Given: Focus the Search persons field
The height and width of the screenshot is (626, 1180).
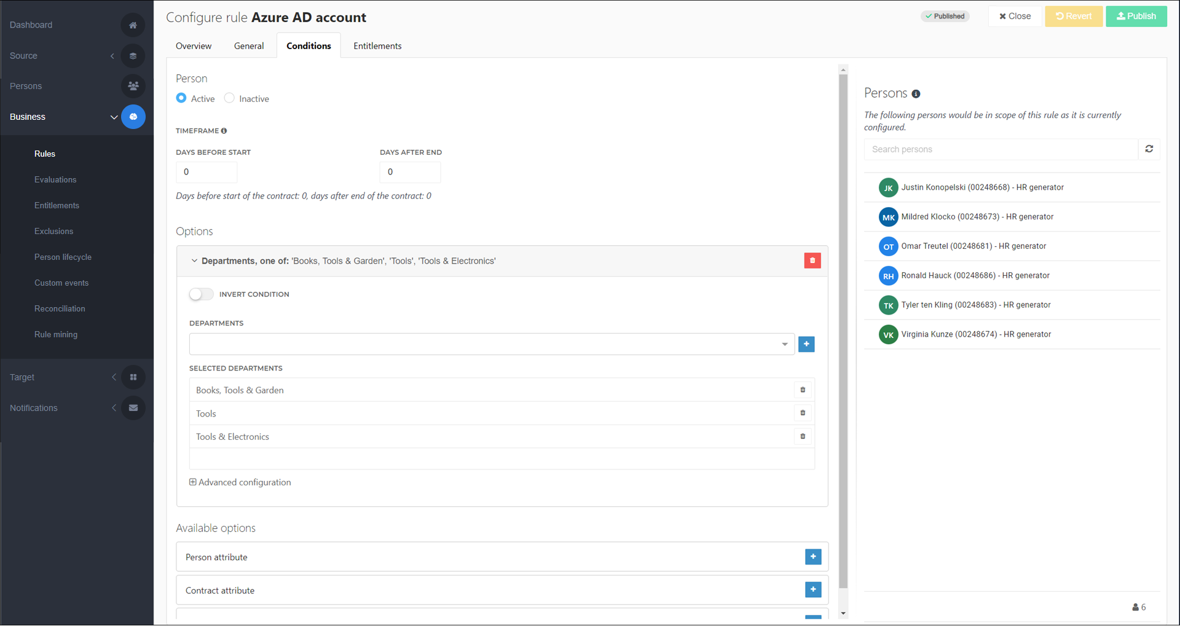Looking at the screenshot, I should coord(1001,149).
